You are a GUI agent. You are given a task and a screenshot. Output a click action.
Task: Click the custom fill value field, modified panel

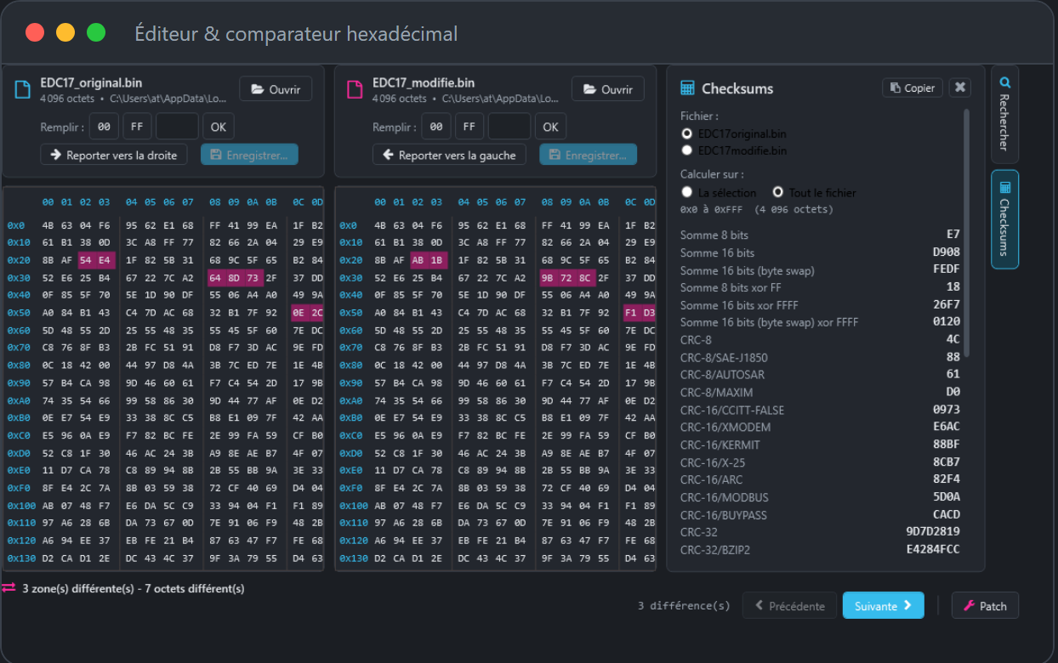coord(509,127)
